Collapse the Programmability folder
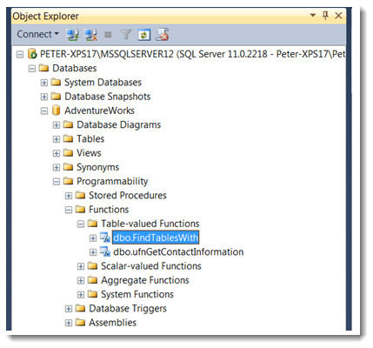Screen dimensions: 373x348 tap(57, 182)
